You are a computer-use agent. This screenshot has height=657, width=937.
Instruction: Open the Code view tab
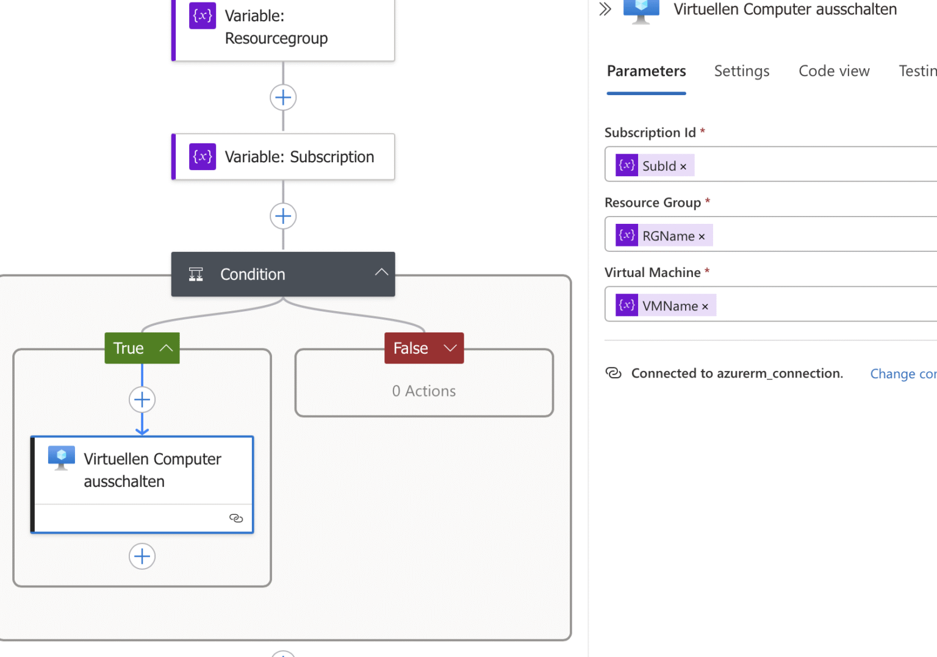[x=834, y=71]
